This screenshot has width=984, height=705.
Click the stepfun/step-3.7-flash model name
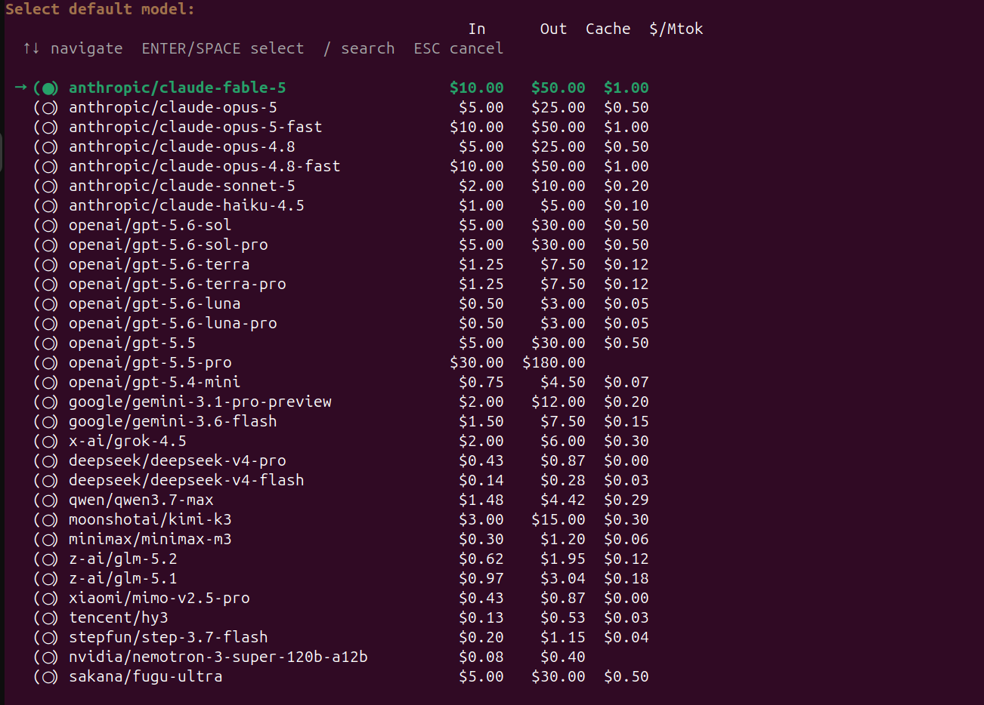[x=168, y=637]
